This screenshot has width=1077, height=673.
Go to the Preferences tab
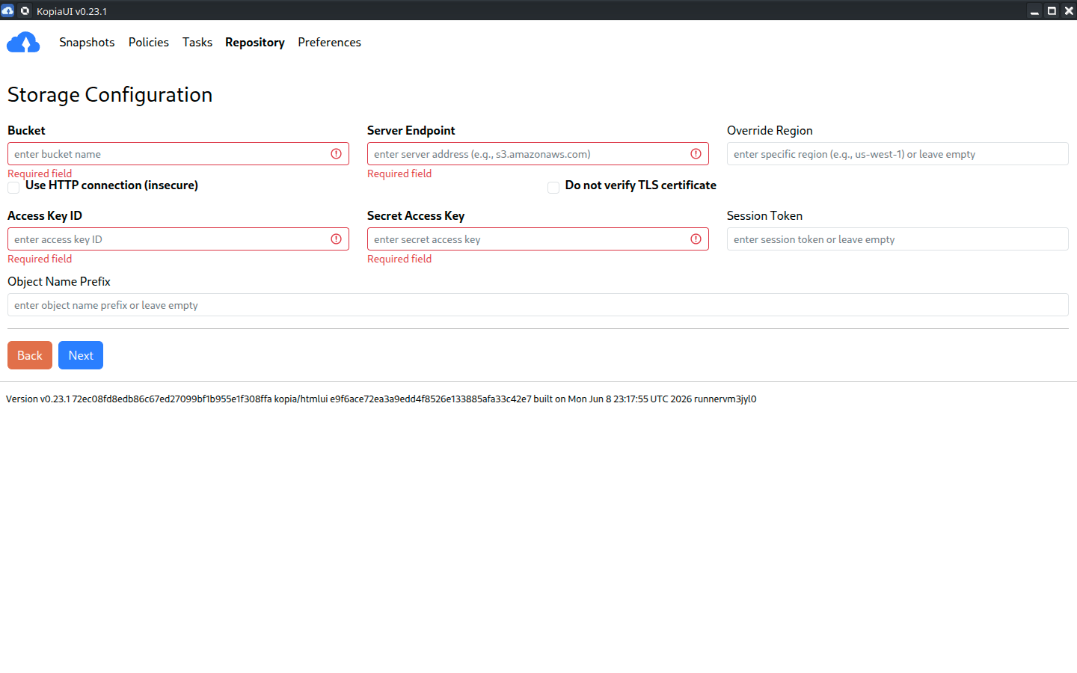point(329,43)
